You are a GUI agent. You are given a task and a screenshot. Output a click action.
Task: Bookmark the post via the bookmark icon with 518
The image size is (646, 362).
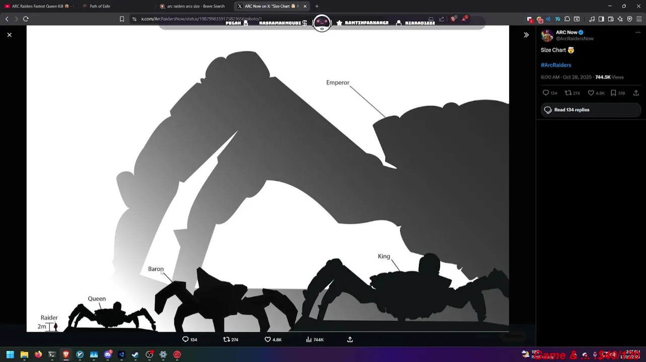point(613,93)
